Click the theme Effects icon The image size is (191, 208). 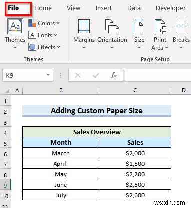click(x=32, y=47)
